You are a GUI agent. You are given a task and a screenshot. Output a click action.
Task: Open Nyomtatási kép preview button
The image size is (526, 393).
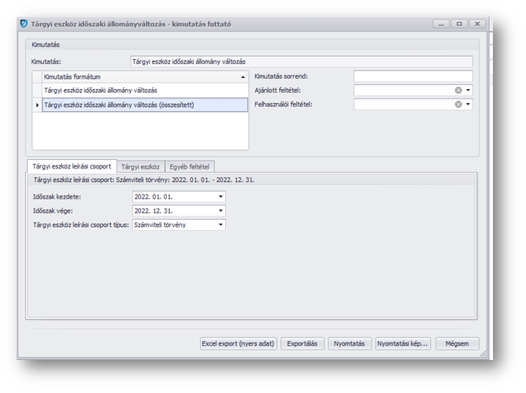tap(402, 343)
